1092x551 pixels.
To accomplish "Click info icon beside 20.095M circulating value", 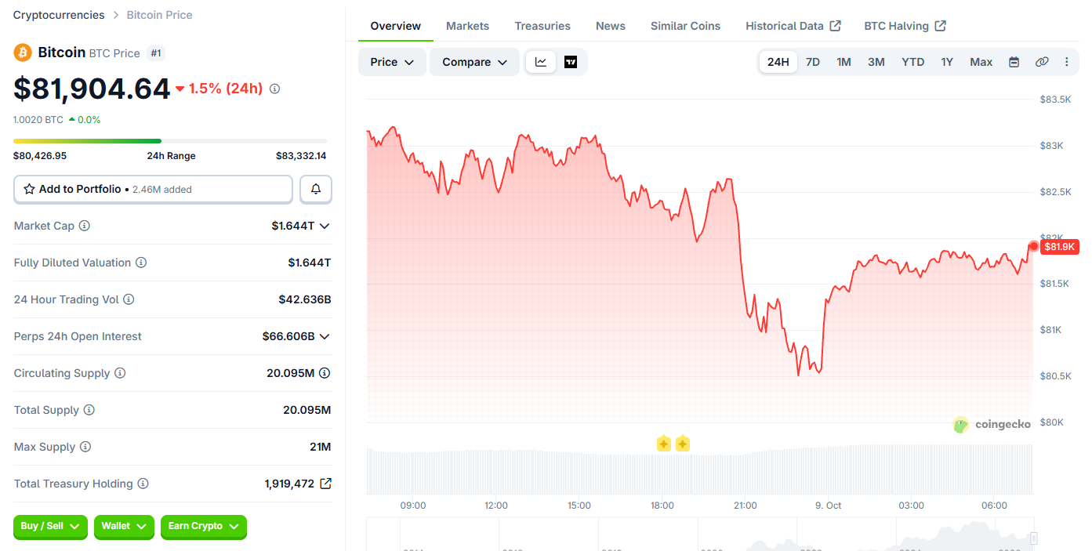I will tap(325, 373).
